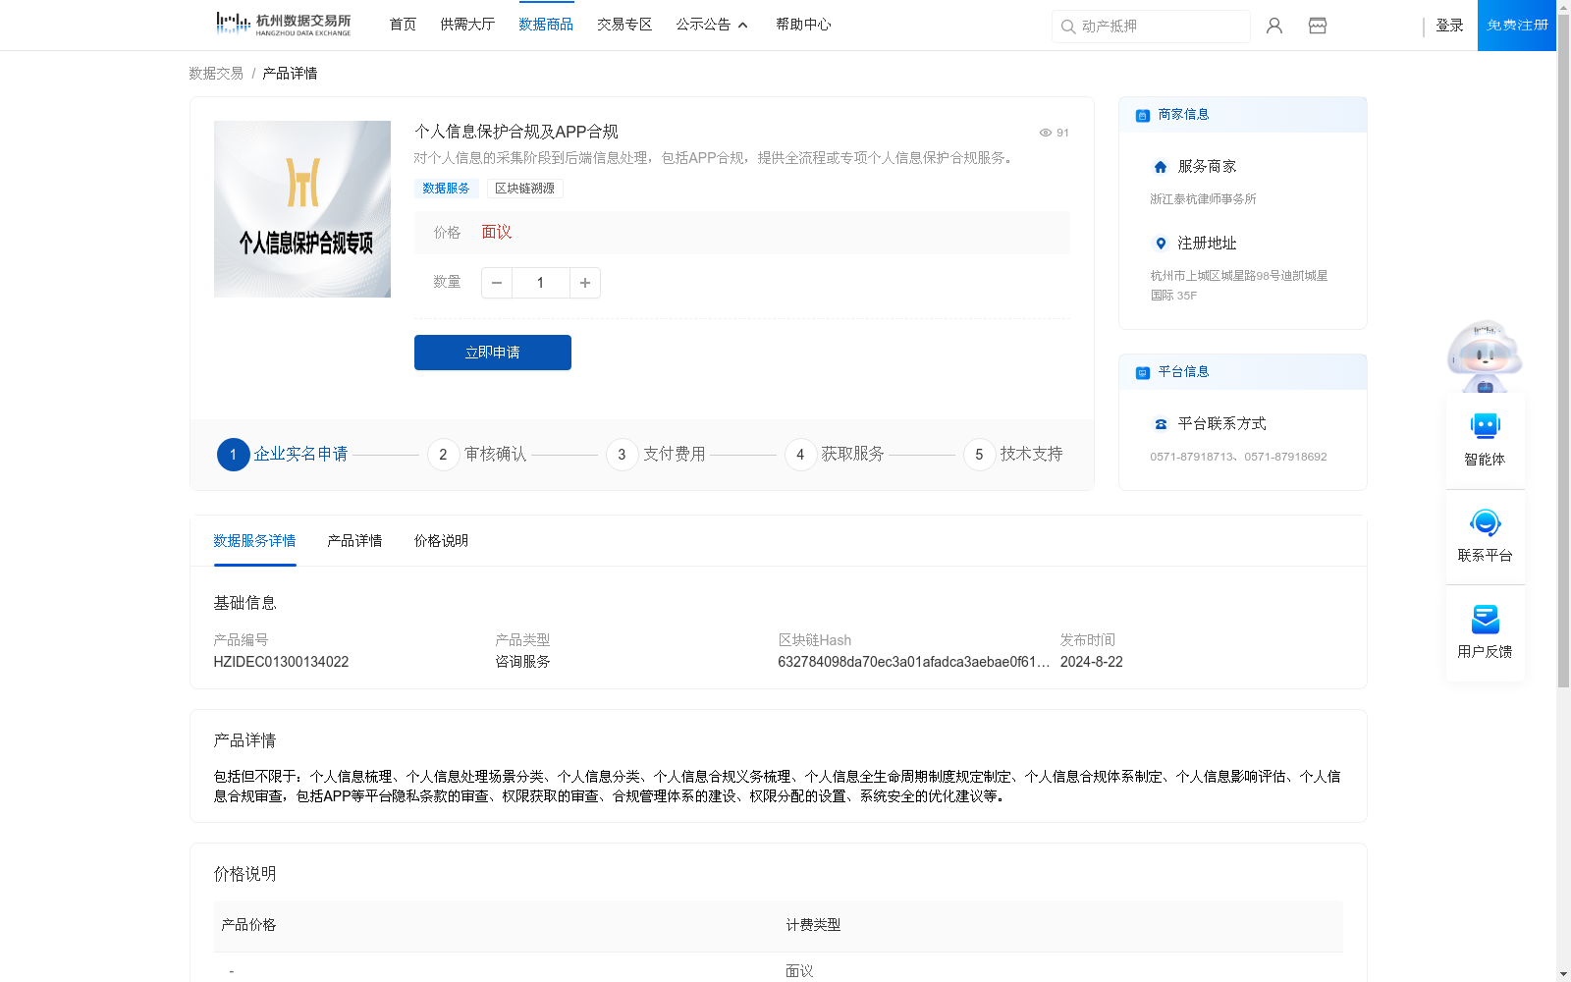Switch to 数据服务详情 tab
Image resolution: width=1571 pixels, height=982 pixels.
[x=254, y=541]
